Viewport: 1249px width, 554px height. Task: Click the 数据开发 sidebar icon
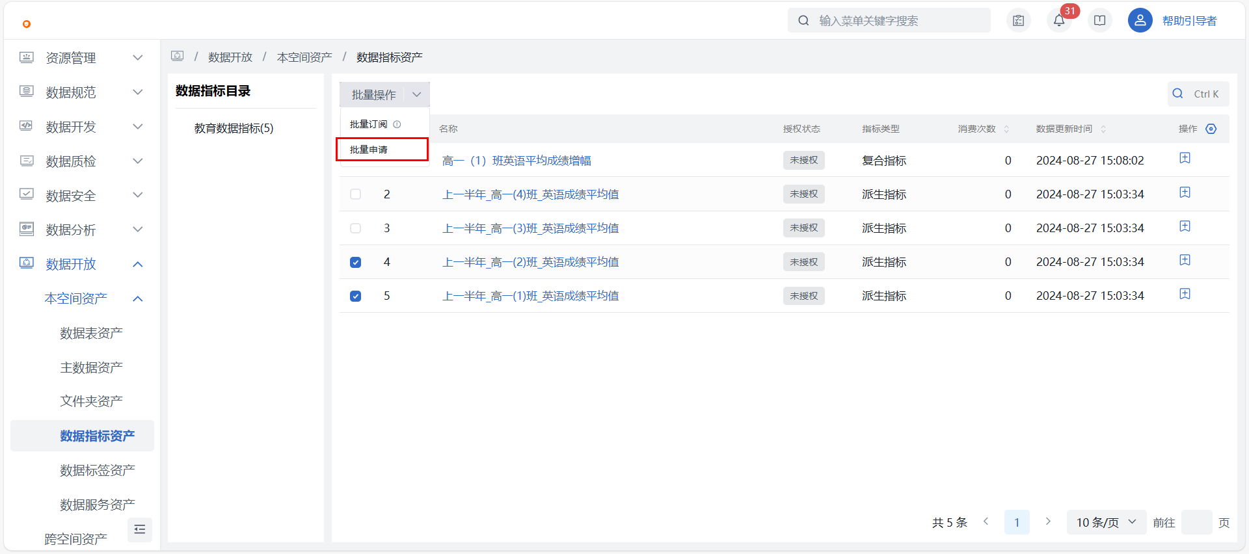[27, 126]
